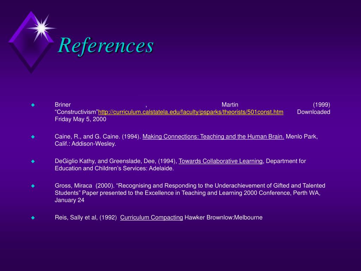Select the underlined title 'Towards Collaborative Learning'
This screenshot has width=361, height=271.
[221, 161]
